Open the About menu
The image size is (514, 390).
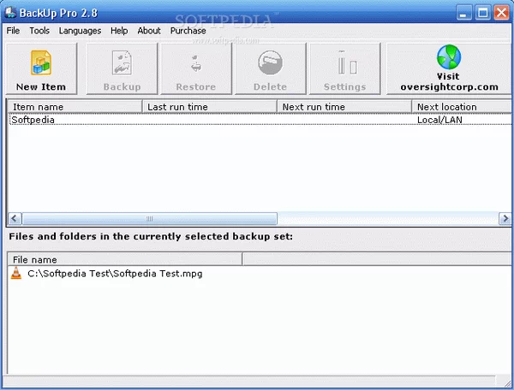click(149, 31)
